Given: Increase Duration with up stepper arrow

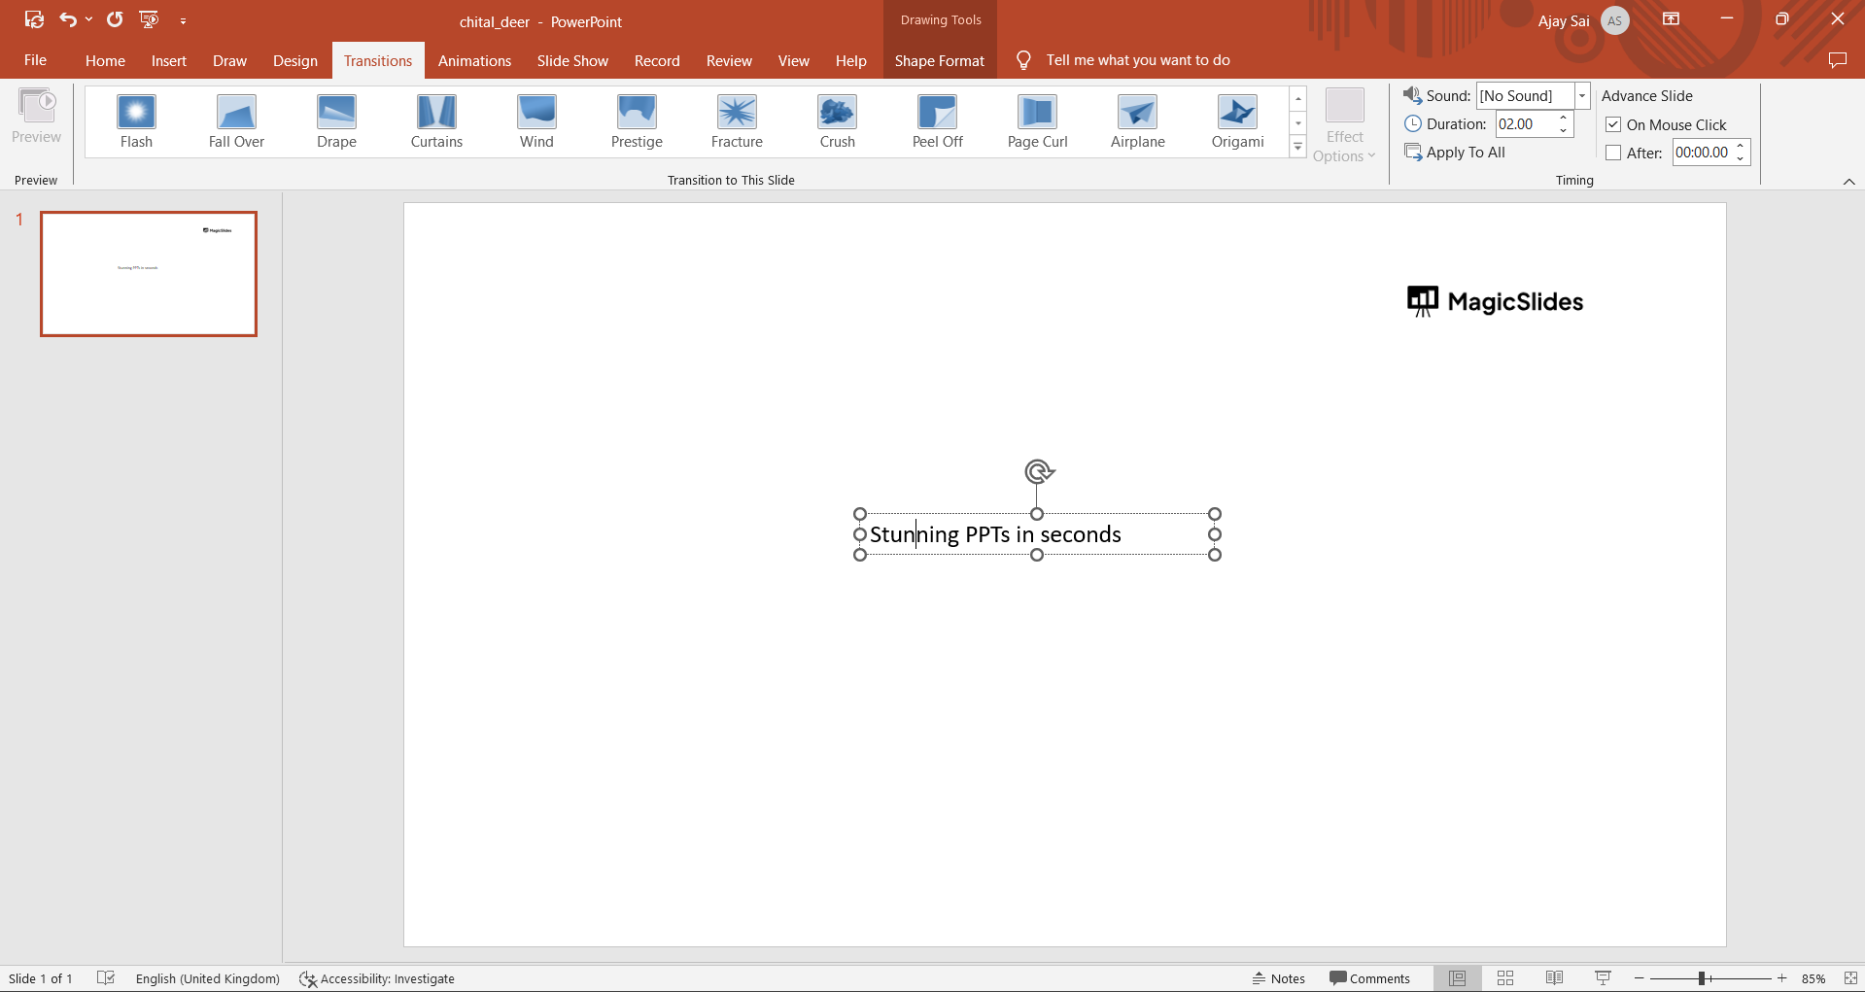Looking at the screenshot, I should 1564,118.
